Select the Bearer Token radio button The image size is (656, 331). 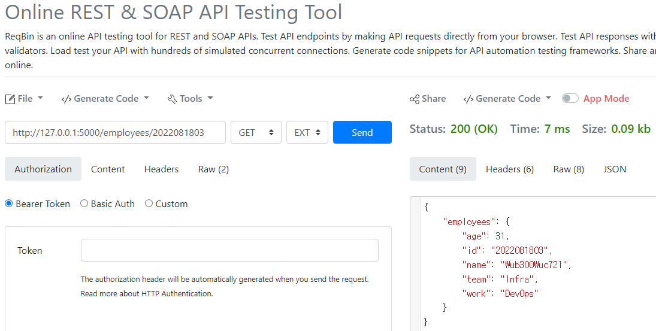[9, 204]
